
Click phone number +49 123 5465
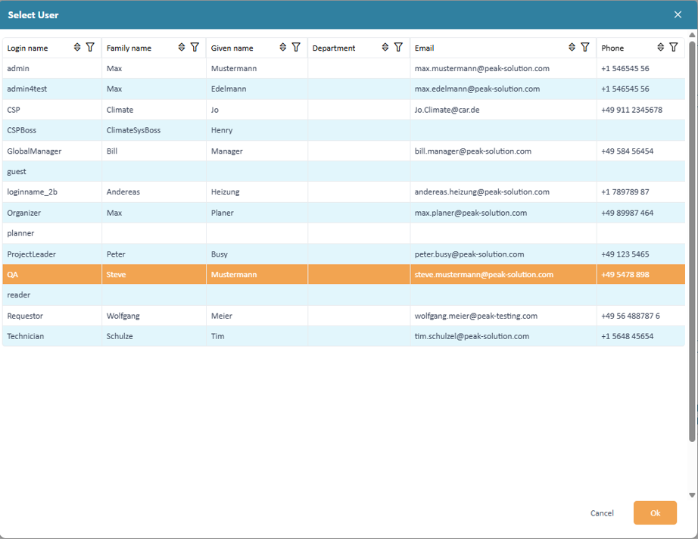click(625, 254)
